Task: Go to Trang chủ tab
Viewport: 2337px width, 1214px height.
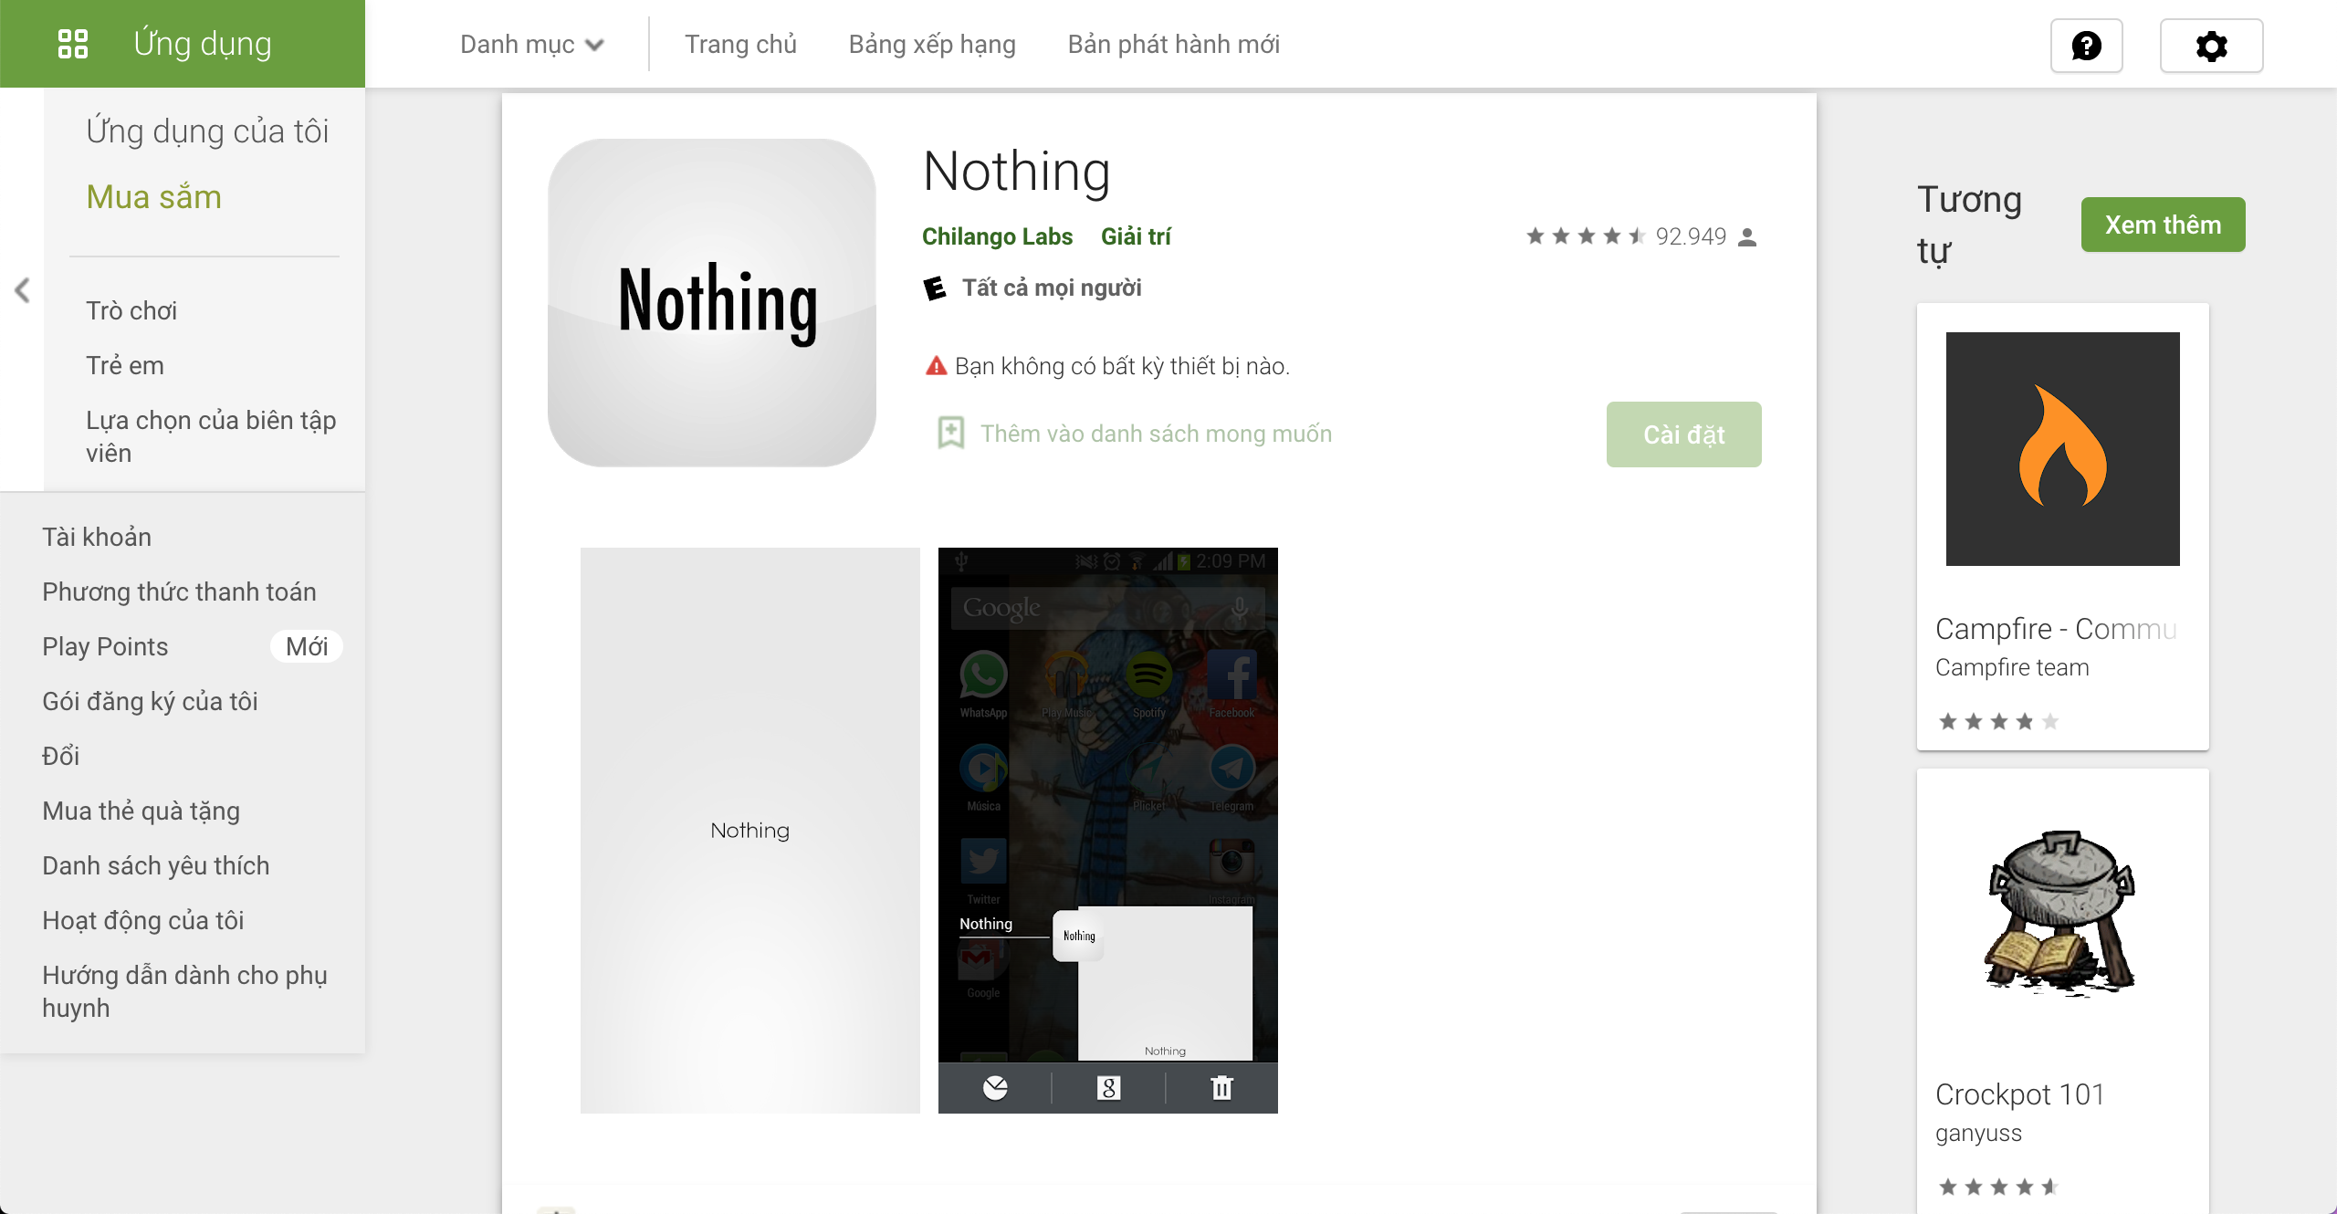Action: (x=740, y=44)
